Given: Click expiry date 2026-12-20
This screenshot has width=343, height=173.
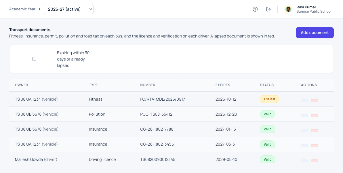Looking at the screenshot, I should tap(226, 114).
